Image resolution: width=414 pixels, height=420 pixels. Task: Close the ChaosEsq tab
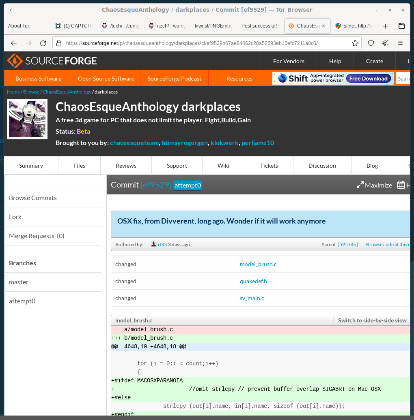pos(323,26)
